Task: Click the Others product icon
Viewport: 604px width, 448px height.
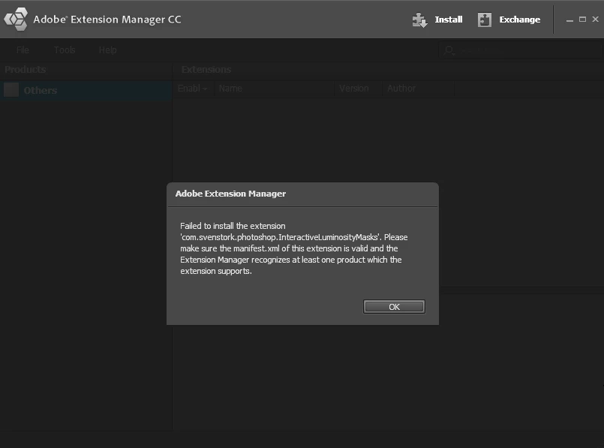Action: click(x=11, y=90)
